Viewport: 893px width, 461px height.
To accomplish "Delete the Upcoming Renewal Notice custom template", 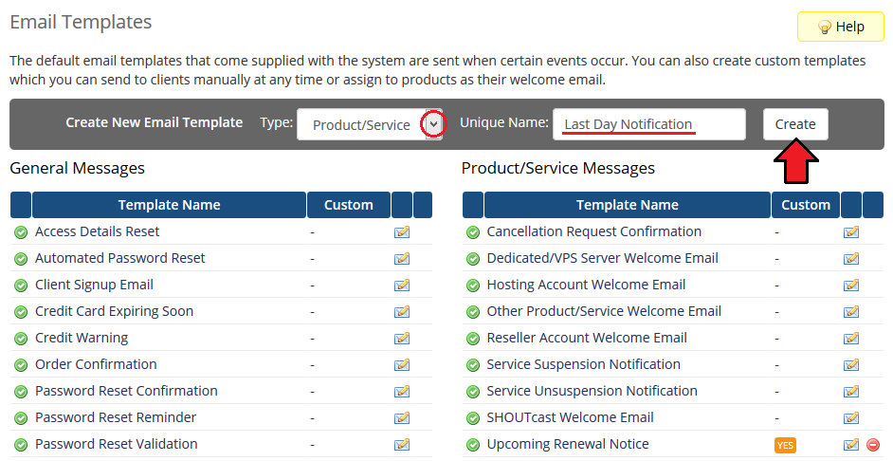I will pyautogui.click(x=872, y=445).
